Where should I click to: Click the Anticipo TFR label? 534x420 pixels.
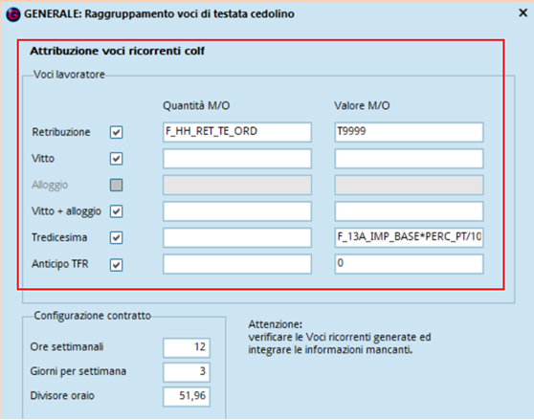click(60, 264)
